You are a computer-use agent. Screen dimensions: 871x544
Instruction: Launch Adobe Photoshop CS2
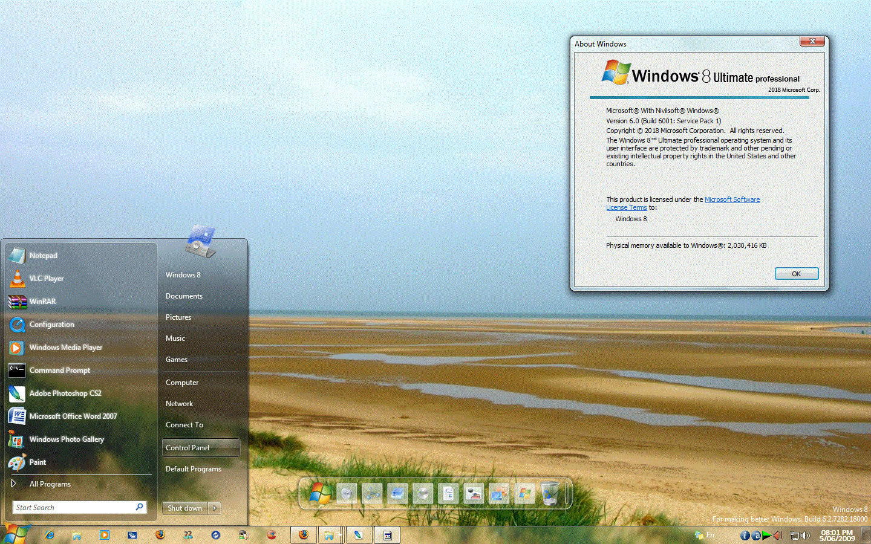80,393
